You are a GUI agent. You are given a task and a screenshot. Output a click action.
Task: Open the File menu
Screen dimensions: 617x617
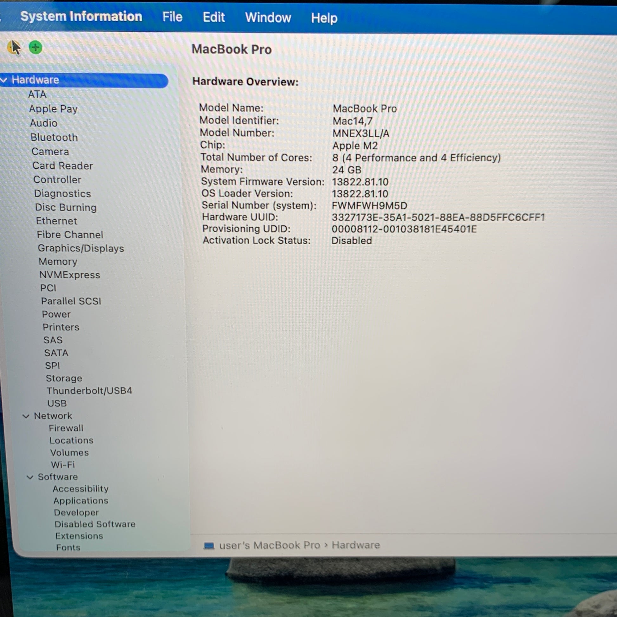[x=172, y=17]
